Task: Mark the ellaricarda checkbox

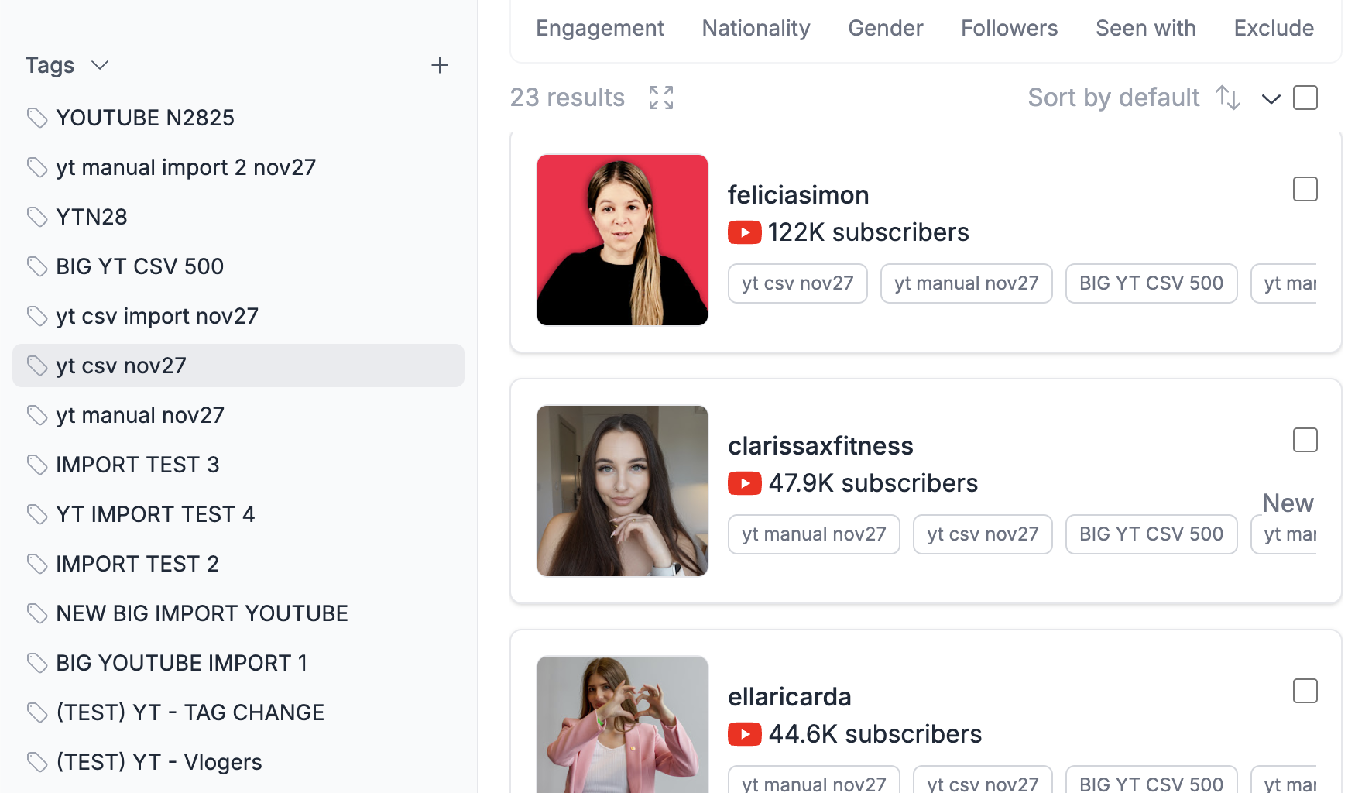Action: (x=1305, y=691)
